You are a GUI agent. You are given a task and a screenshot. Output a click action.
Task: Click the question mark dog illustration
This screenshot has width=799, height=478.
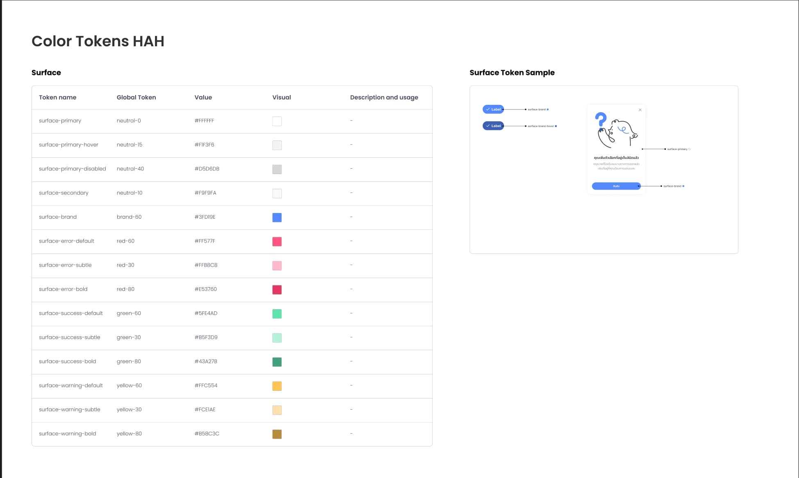tap(616, 130)
